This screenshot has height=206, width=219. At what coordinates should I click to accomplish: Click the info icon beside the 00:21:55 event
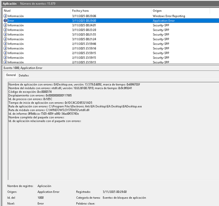(5, 35)
